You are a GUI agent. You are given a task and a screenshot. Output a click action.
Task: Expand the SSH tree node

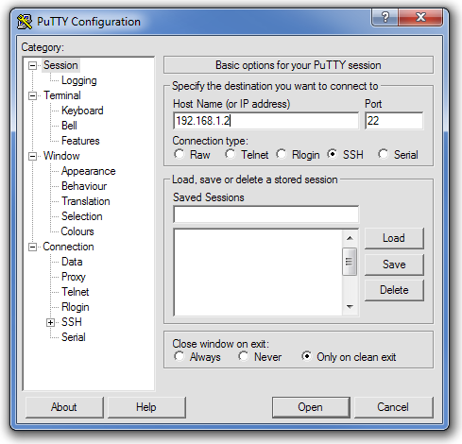point(50,322)
